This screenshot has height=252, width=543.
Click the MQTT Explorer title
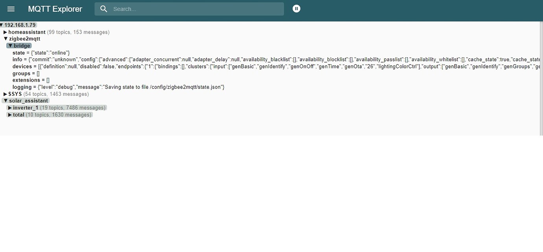click(x=55, y=9)
